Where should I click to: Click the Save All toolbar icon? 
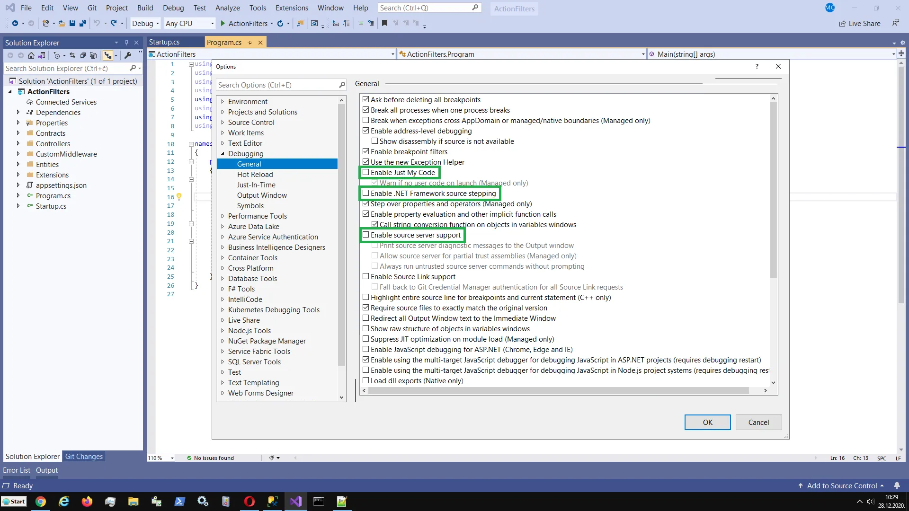point(83,23)
